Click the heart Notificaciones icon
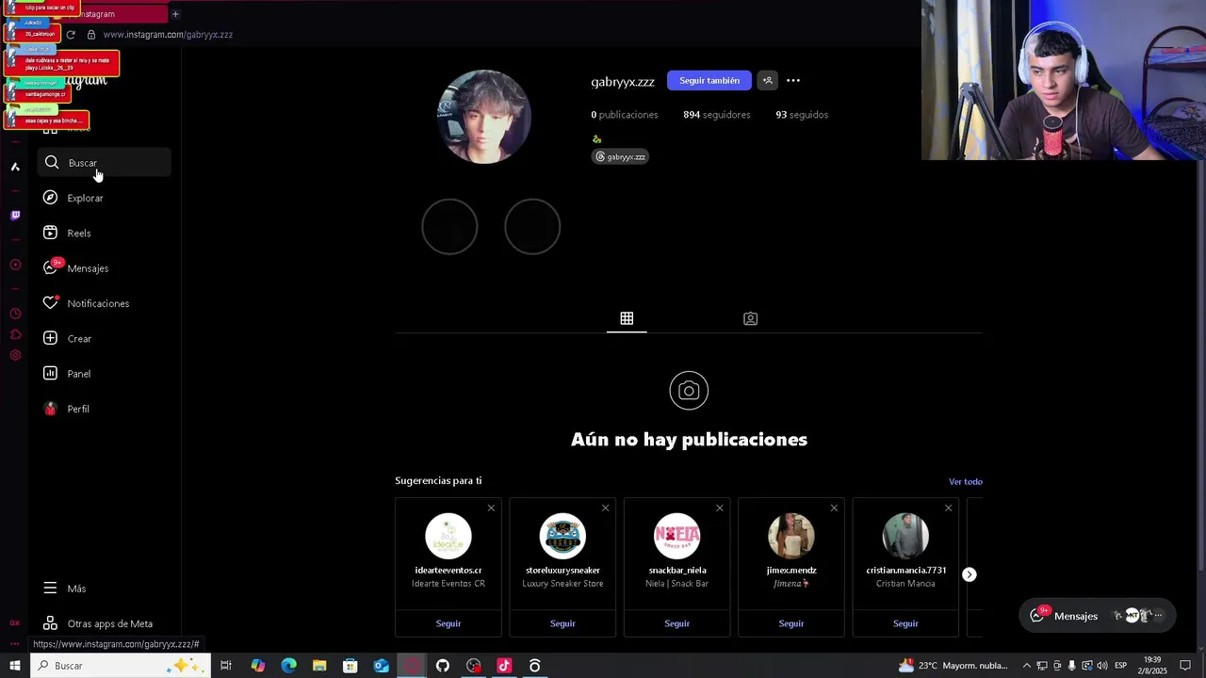 pyautogui.click(x=51, y=303)
